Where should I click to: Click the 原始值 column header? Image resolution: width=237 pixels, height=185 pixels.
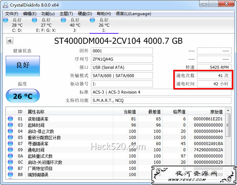pyautogui.click(x=206, y=112)
